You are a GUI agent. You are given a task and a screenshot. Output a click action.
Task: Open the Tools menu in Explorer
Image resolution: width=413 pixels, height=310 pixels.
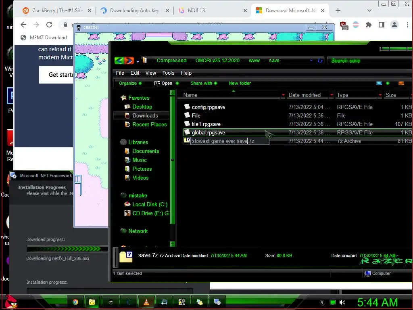pyautogui.click(x=168, y=73)
